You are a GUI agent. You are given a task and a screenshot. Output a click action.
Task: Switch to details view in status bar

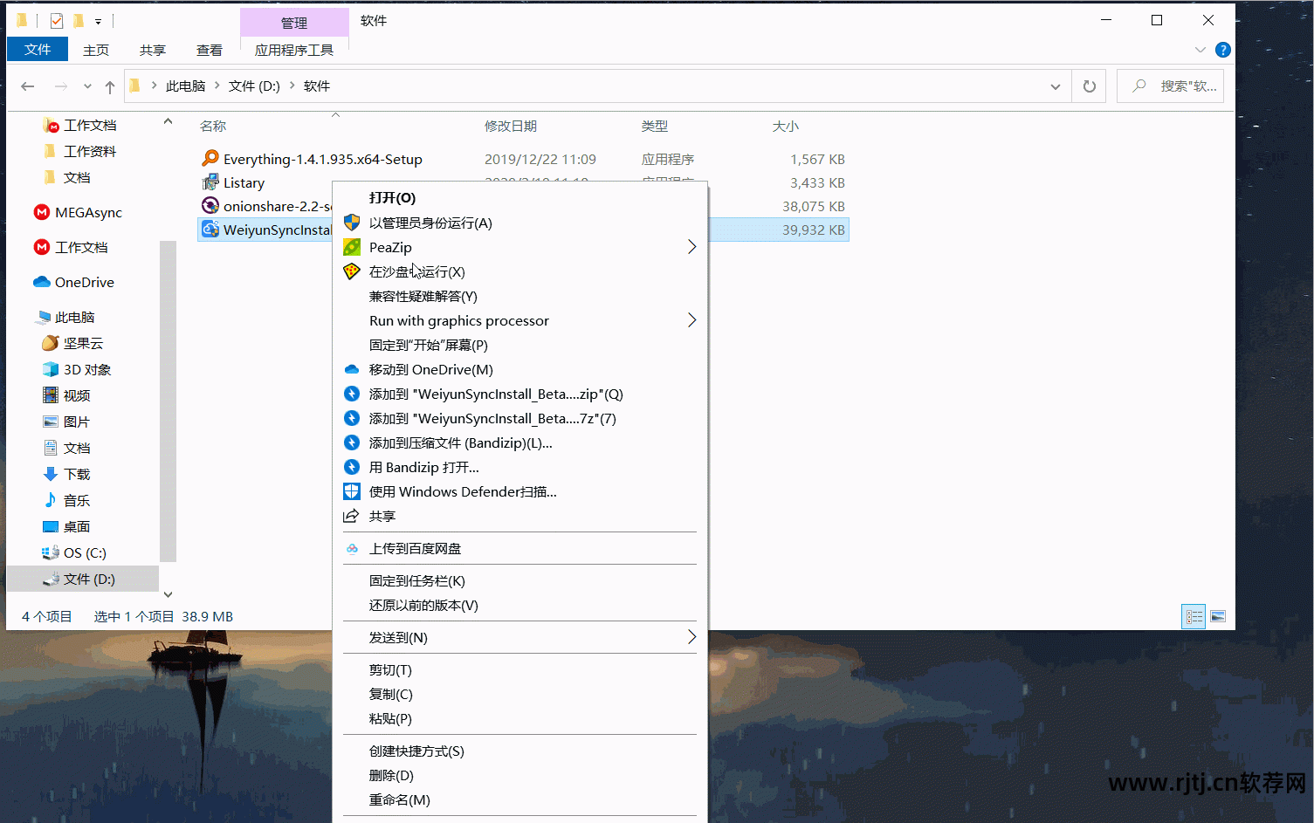click(x=1193, y=616)
